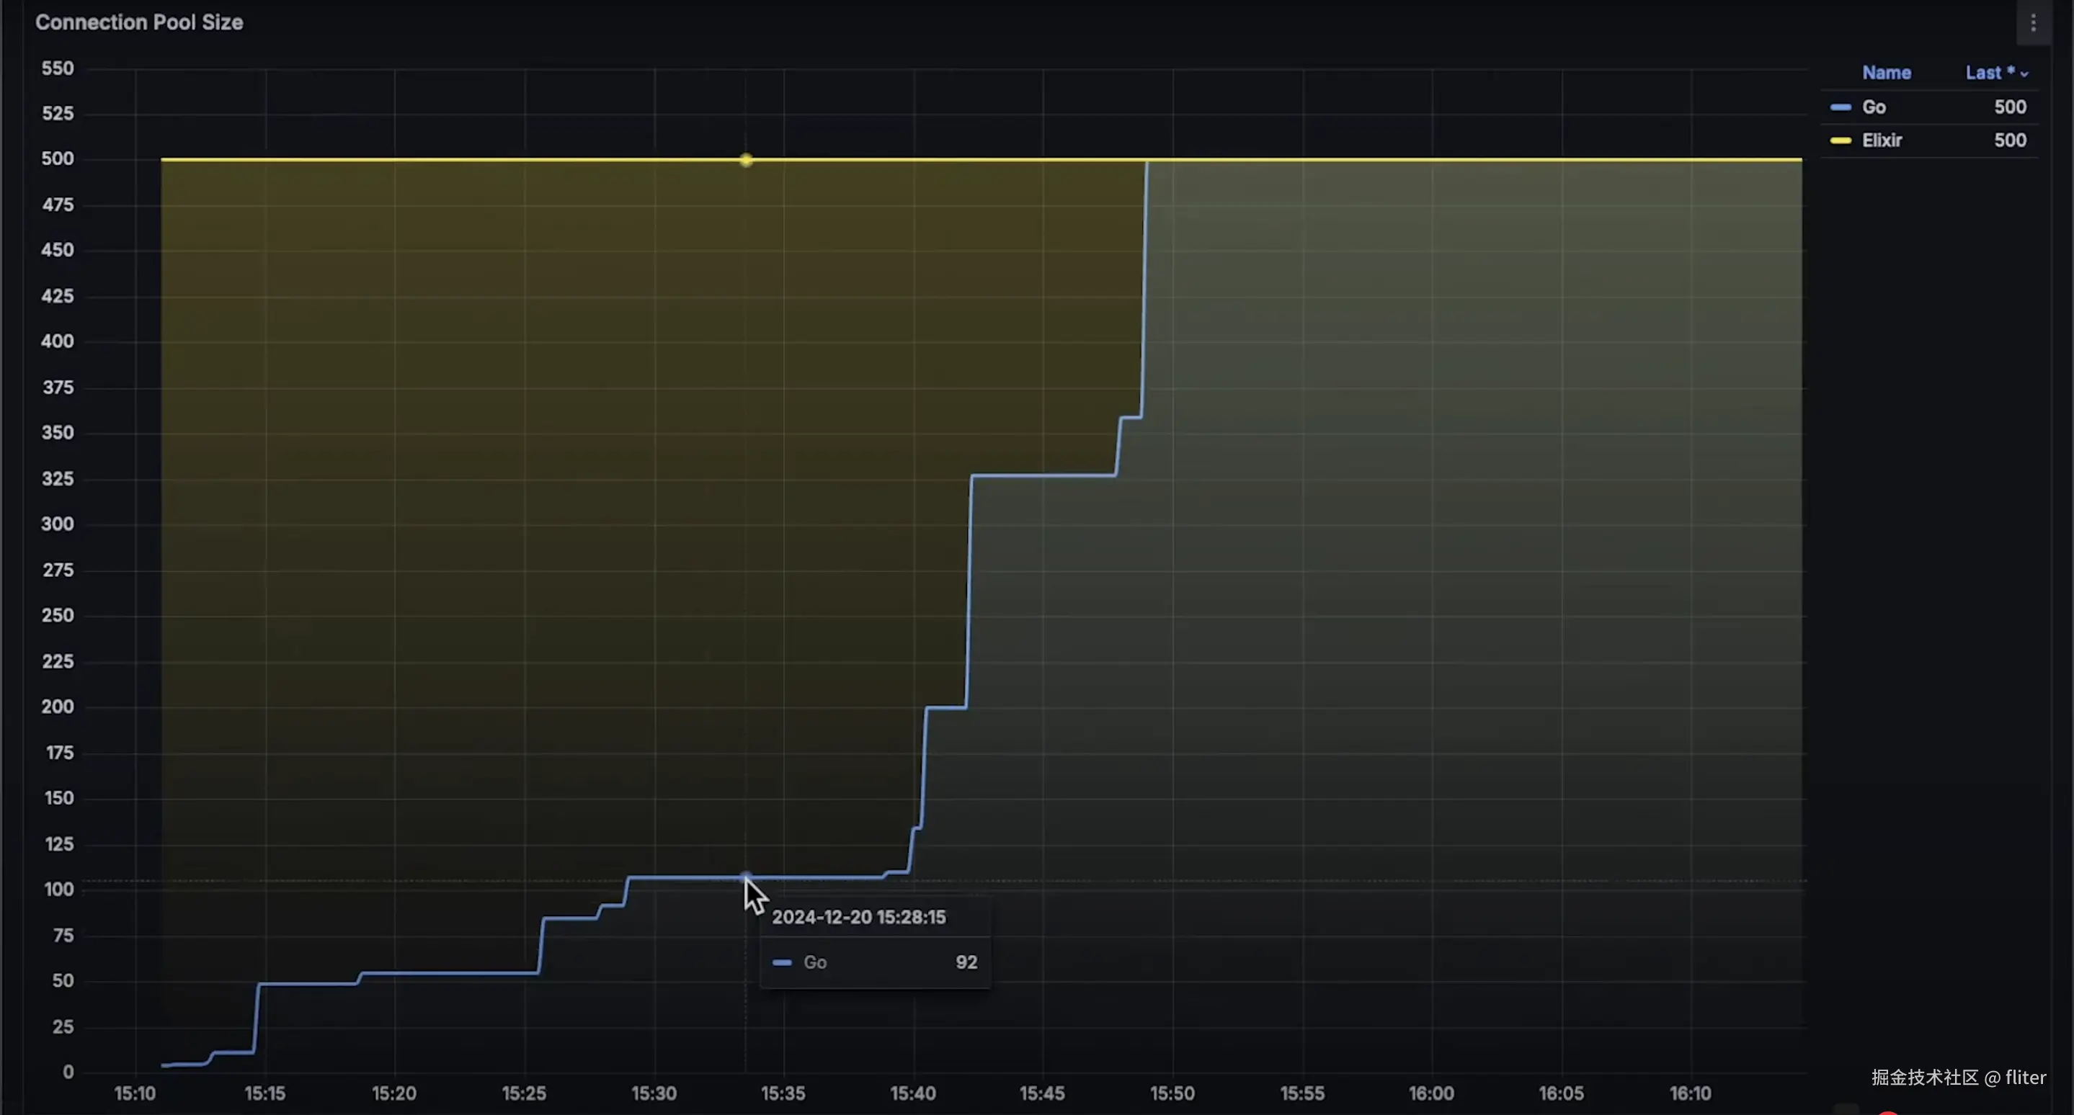The image size is (2074, 1115).
Task: Click the yellow Elixir data point marker
Action: [746, 160]
